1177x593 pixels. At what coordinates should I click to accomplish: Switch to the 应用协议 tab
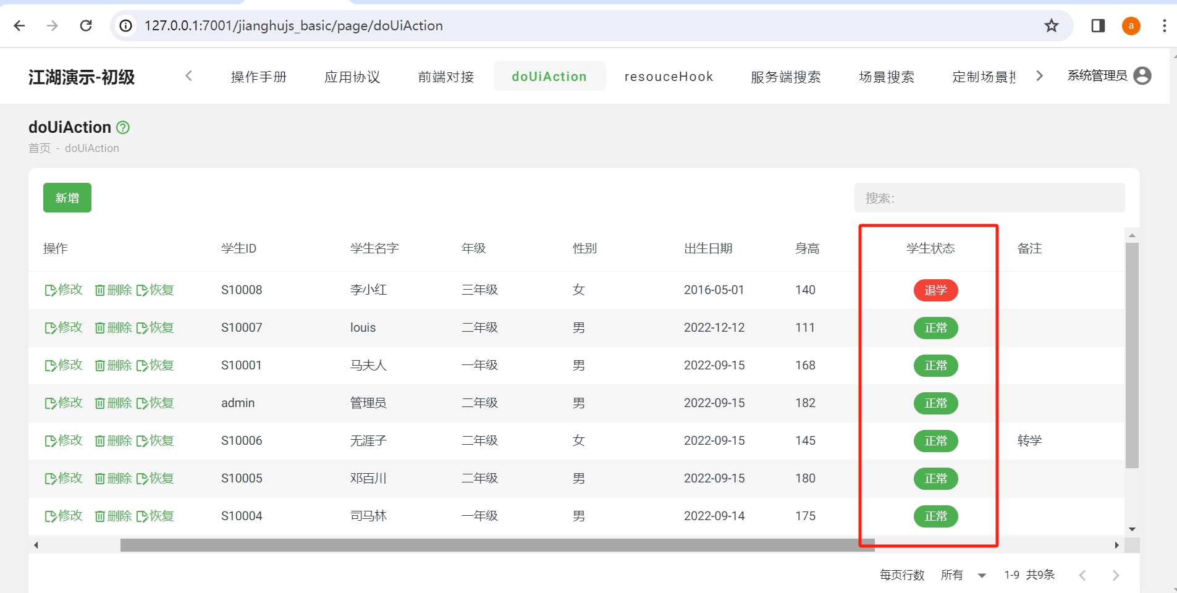(x=352, y=76)
